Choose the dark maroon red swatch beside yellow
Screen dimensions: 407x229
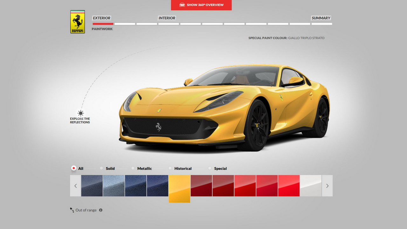point(201,186)
